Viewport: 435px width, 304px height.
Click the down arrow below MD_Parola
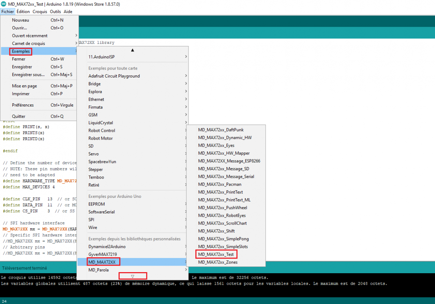[x=132, y=276]
